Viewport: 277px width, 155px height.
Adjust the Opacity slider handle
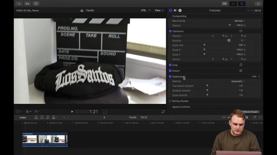230,25
